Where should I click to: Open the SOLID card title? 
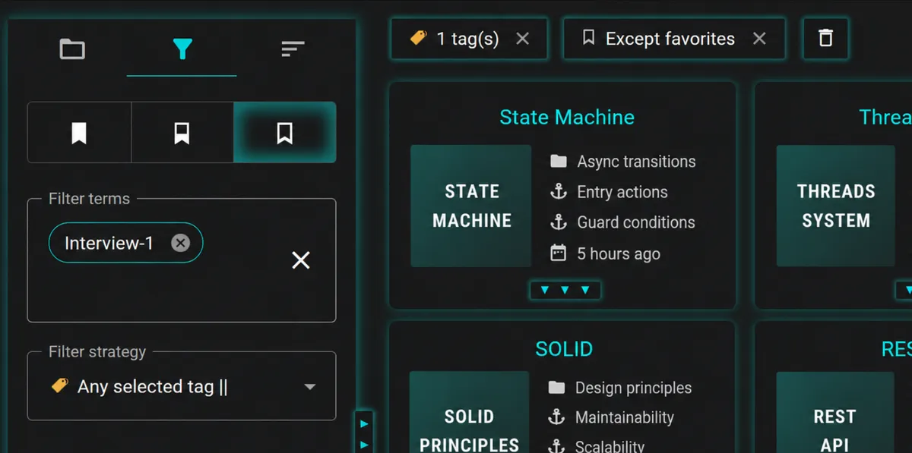click(x=564, y=348)
